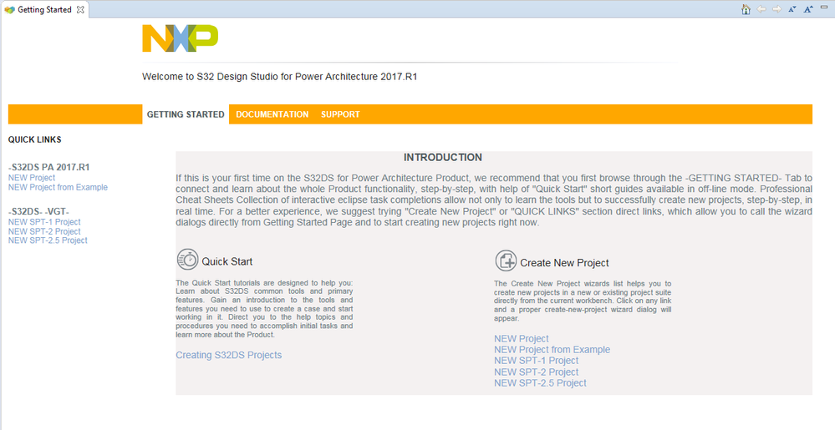Click the -S32DS PA 2017.R1 heading
The height and width of the screenshot is (430, 835).
(49, 167)
